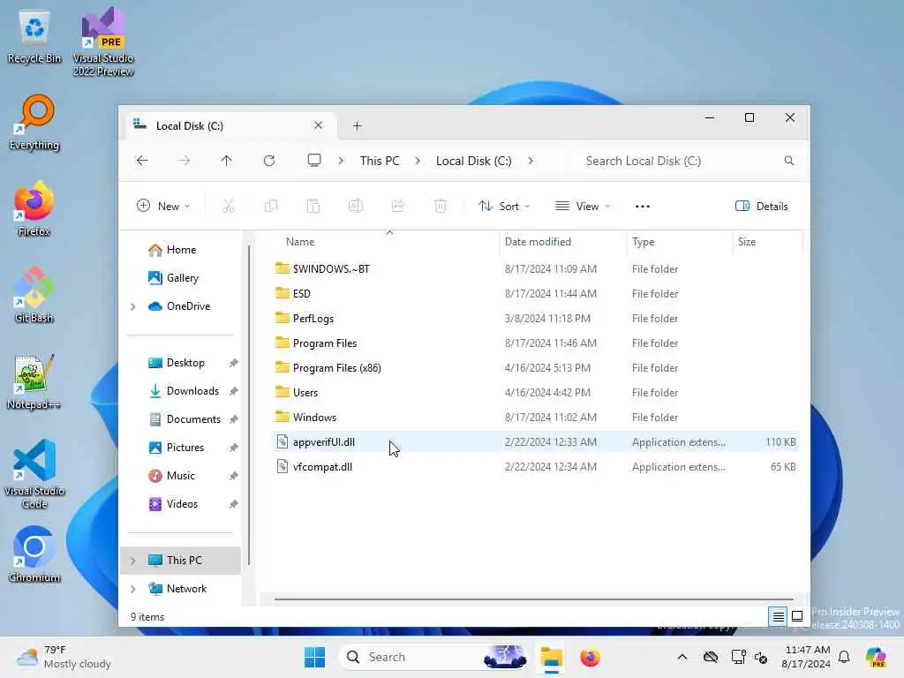Click the Delete trash icon
Viewport: 904px width, 678px height.
tap(441, 206)
